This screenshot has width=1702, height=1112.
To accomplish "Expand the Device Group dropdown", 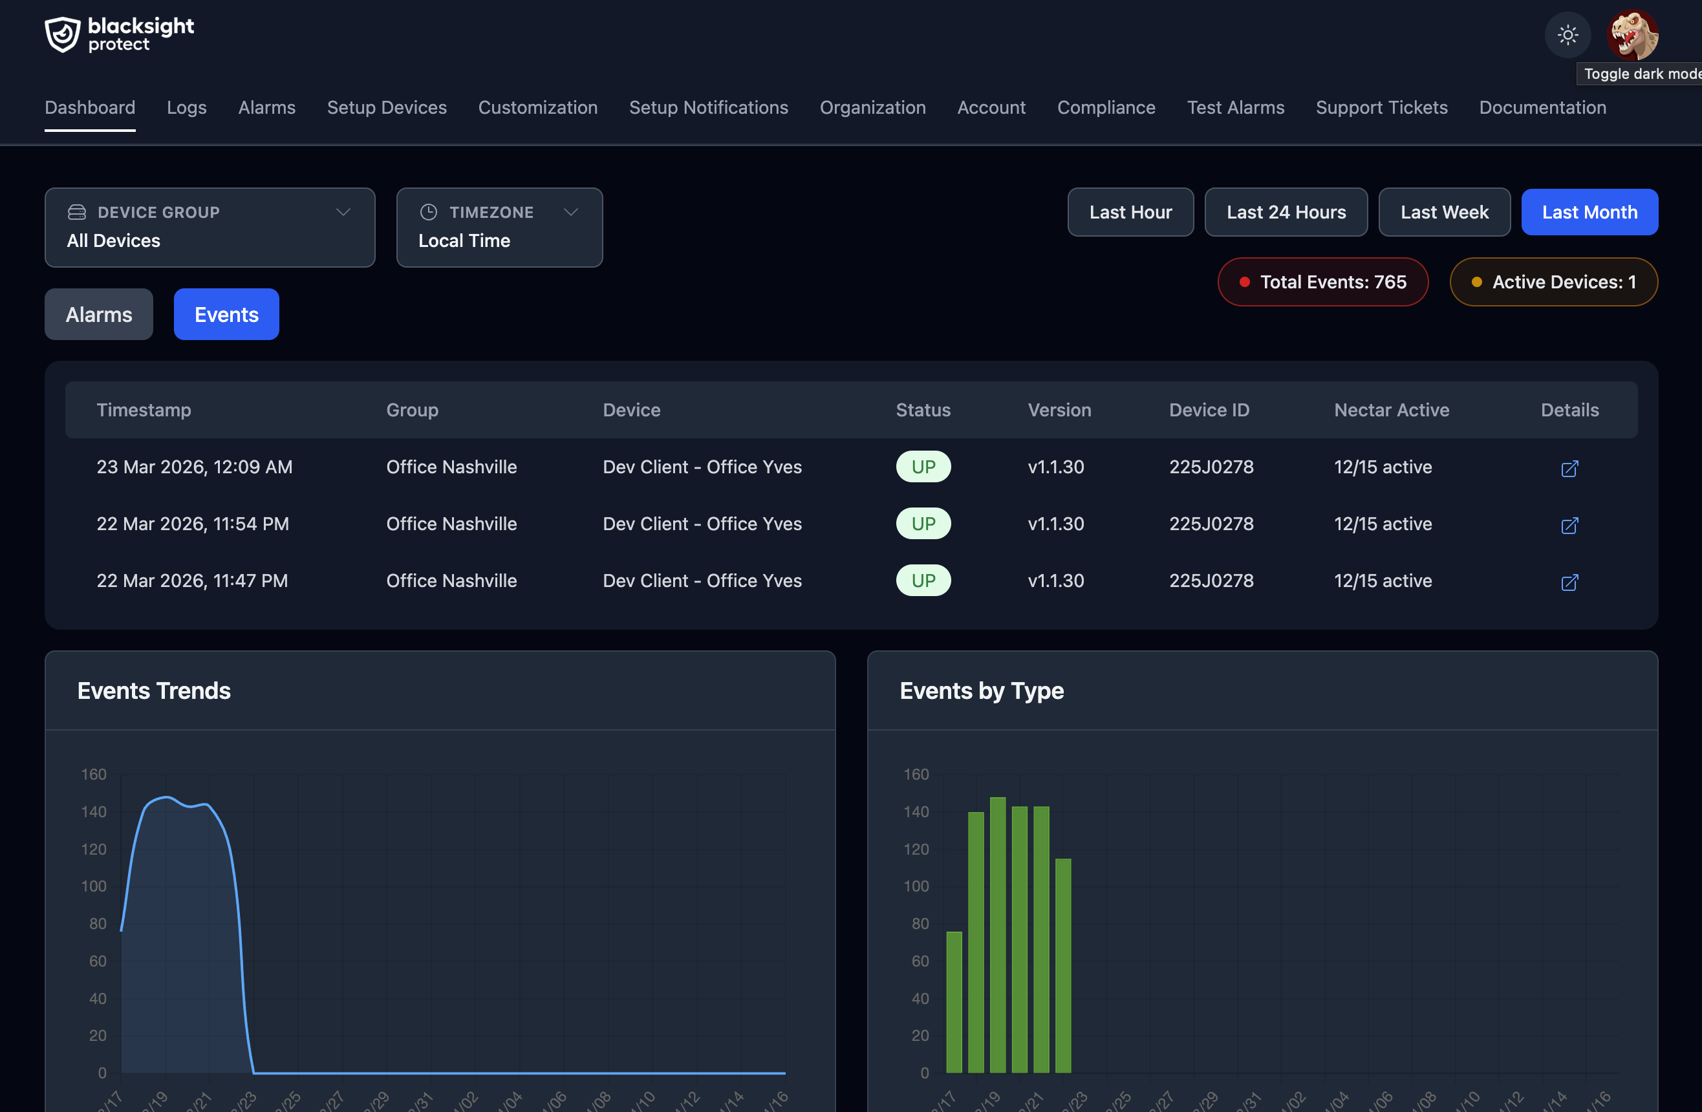I will [x=210, y=228].
